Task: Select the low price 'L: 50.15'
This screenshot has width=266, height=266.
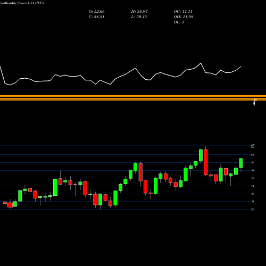Action: coord(139,16)
